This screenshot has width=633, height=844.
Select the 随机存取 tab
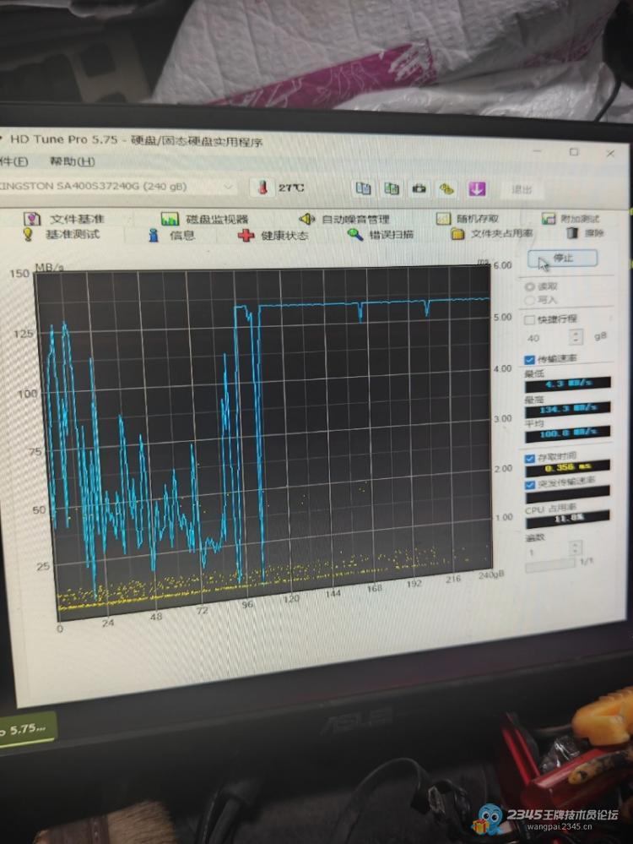[467, 219]
